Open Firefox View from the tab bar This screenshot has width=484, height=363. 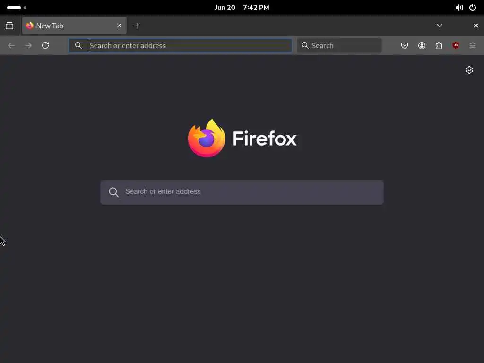(x=9, y=26)
